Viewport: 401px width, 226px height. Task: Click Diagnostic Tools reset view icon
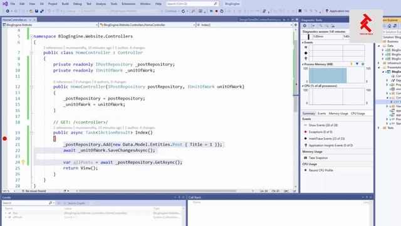pos(333,26)
